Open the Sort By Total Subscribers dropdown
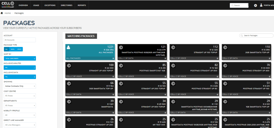The width and height of the screenshot is (274, 128). pyautogui.click(x=20, y=59)
